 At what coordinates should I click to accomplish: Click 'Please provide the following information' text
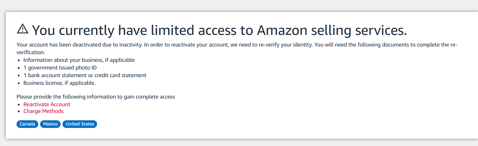tap(96, 97)
